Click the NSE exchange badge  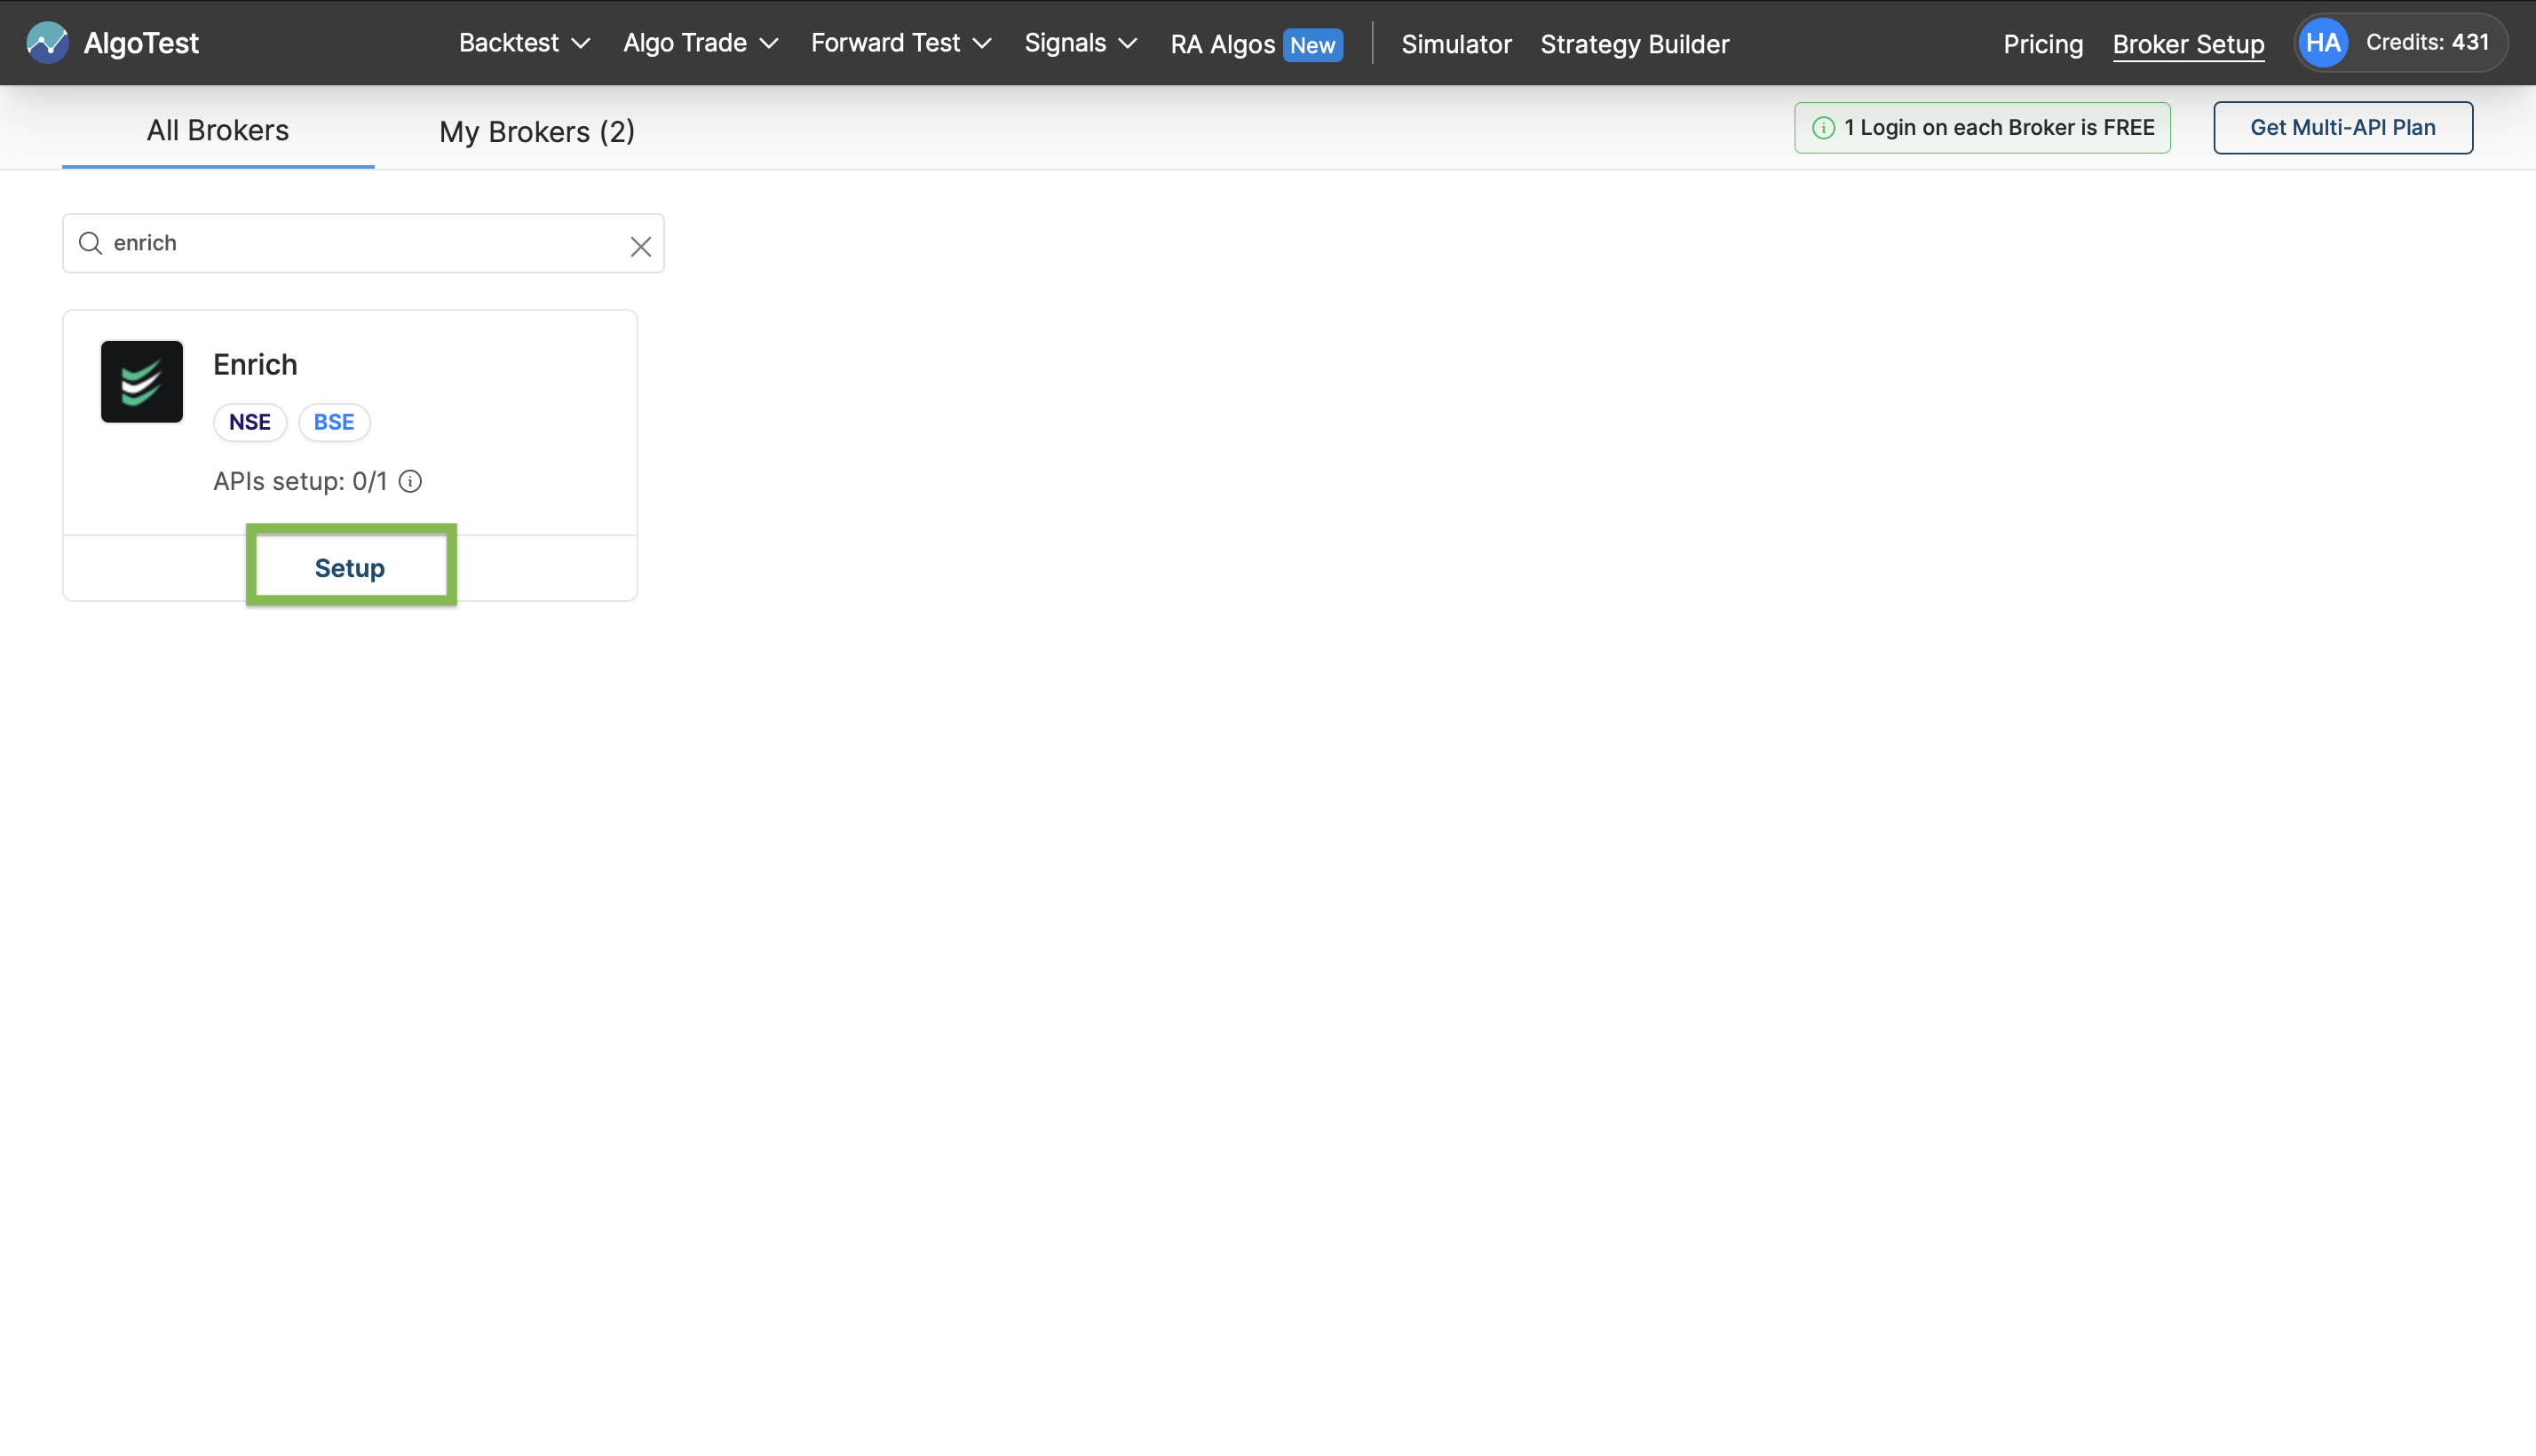pyautogui.click(x=250, y=422)
